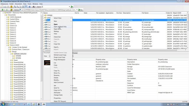The image size is (189, 106).
Task: Click the Forward navigation arrow
Action: pos(7,10)
